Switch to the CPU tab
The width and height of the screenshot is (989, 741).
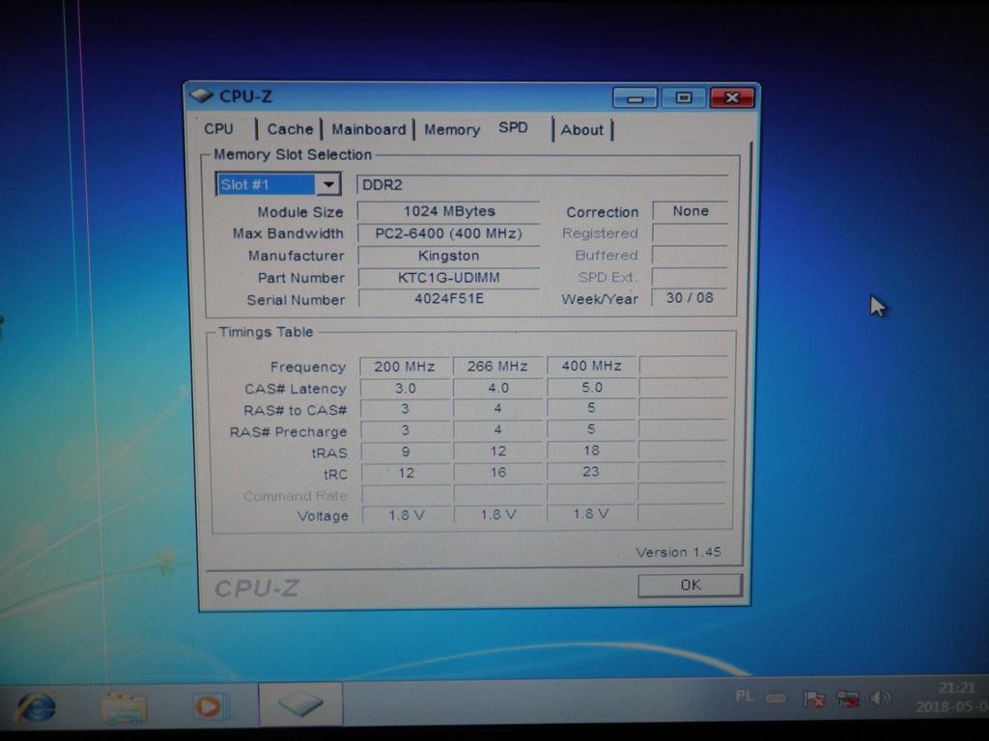pos(219,129)
